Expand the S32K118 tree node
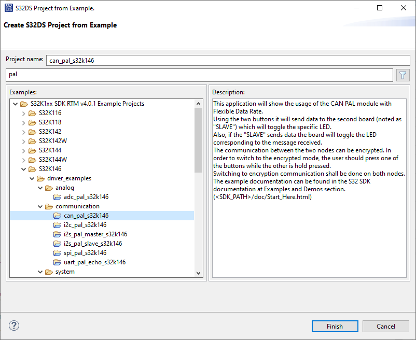The height and width of the screenshot is (340, 416). [x=24, y=123]
